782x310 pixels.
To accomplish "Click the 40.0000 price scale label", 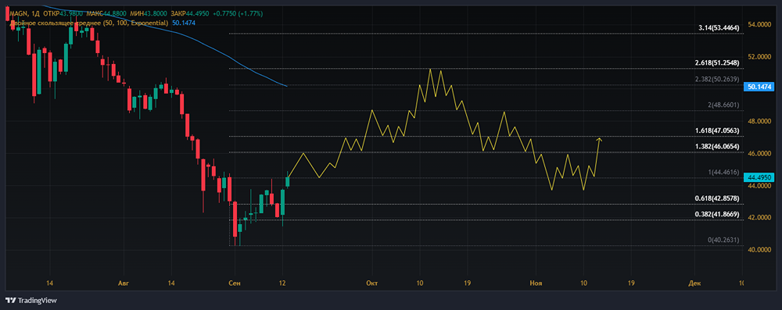I will 759,250.
